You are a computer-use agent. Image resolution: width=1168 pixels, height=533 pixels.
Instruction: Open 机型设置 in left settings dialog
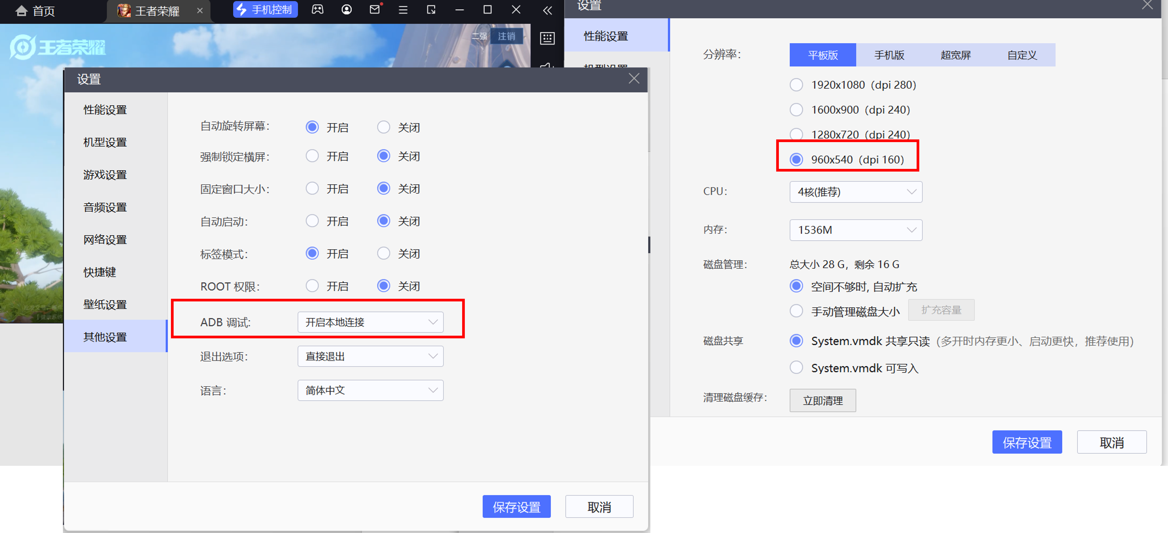[x=105, y=142]
